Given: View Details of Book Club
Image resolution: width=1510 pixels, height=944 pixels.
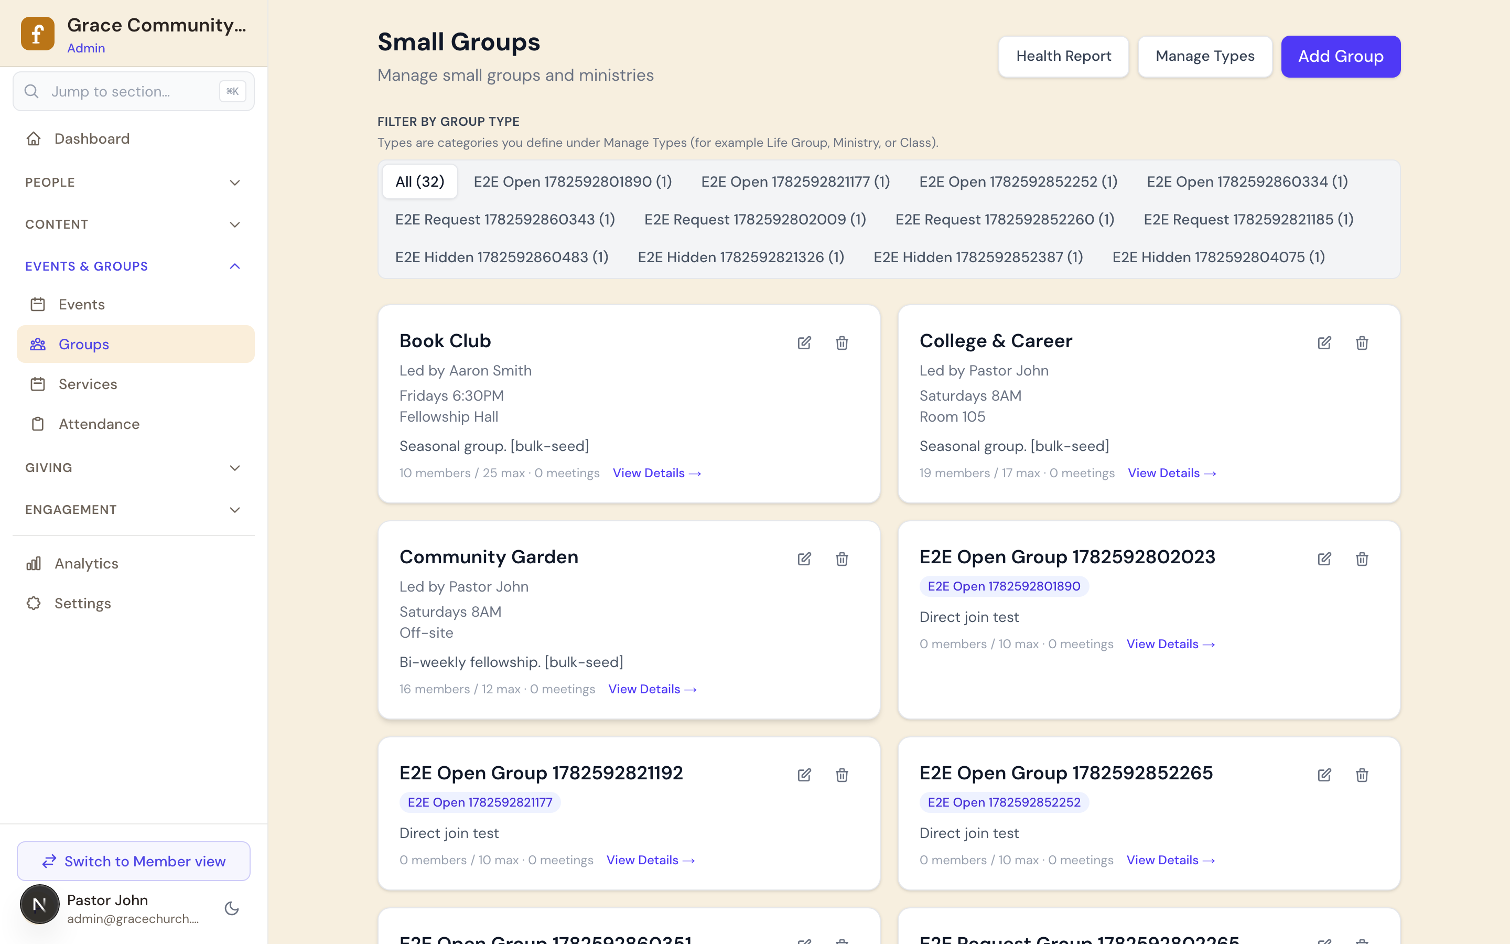Looking at the screenshot, I should tap(656, 473).
